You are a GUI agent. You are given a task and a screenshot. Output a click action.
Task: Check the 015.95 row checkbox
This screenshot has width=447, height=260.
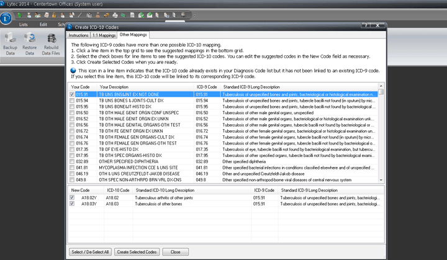coord(72,107)
